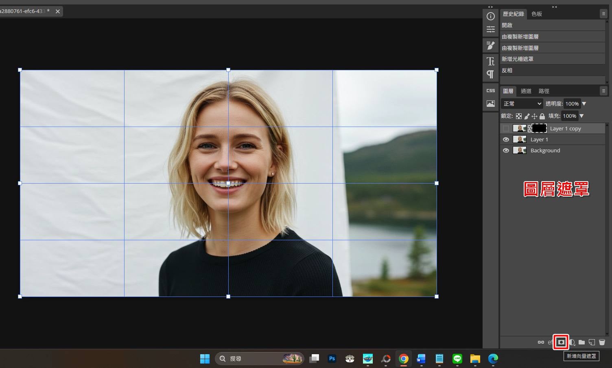Click the new adjustment layer icon
612x368 pixels.
tap(572, 342)
